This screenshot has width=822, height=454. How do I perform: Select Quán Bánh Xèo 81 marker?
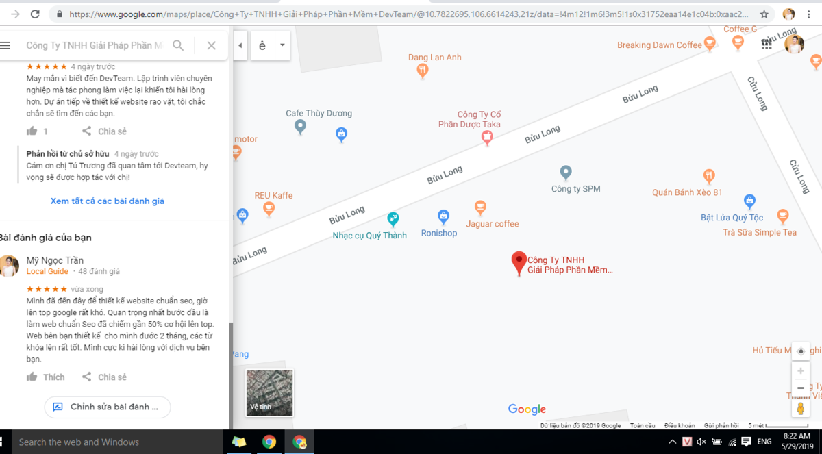click(x=709, y=176)
